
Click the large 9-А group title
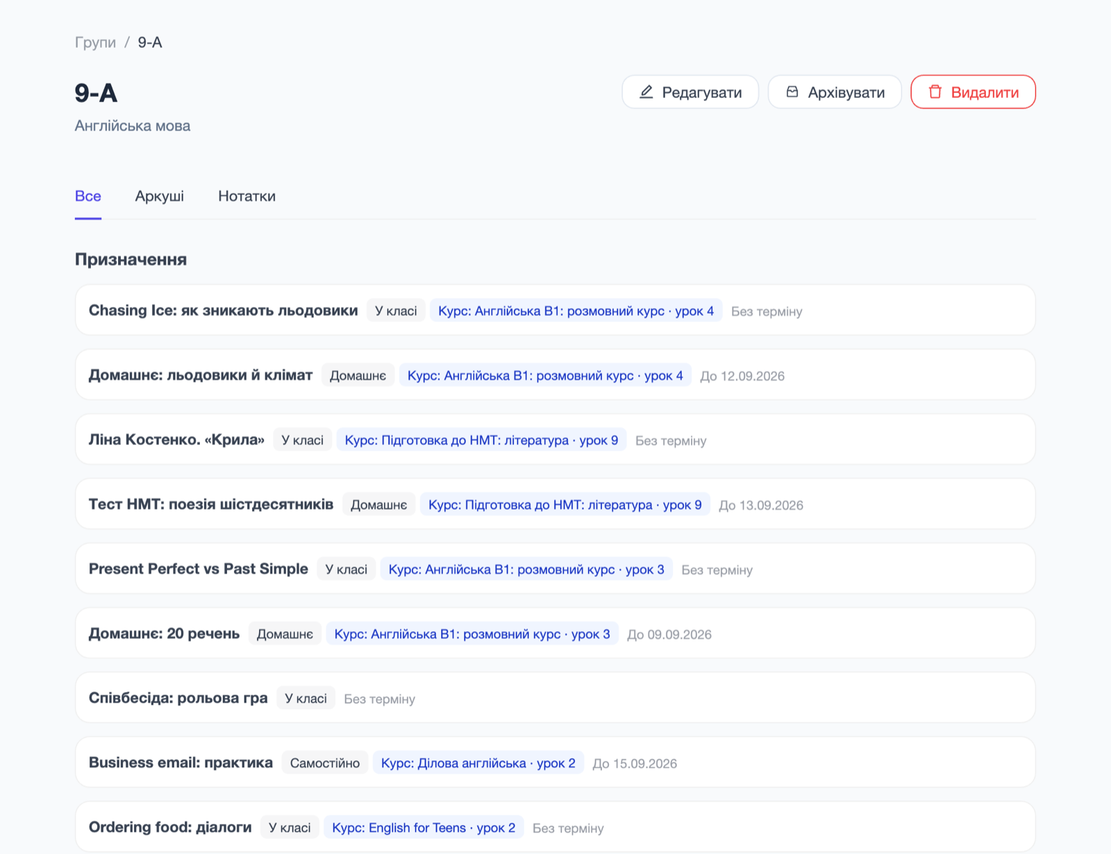click(96, 93)
